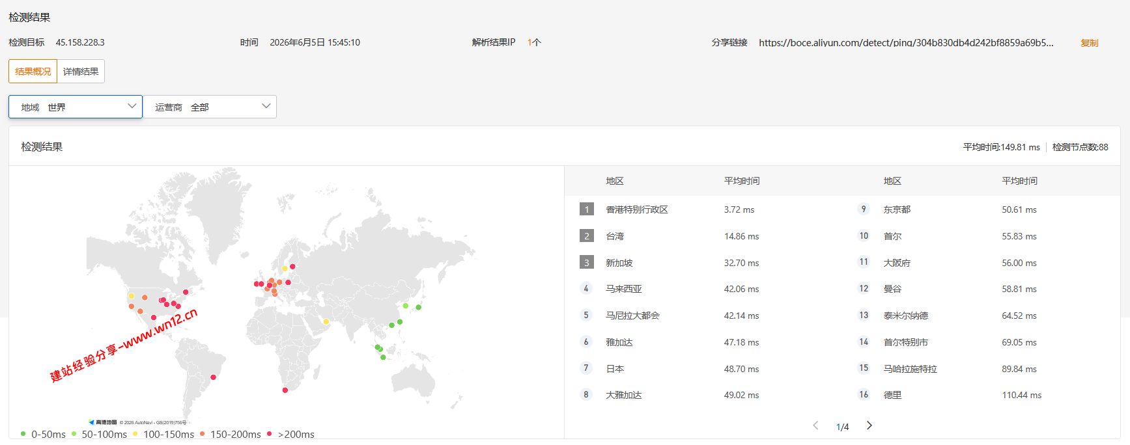Click the 马哈拉施特拉 region entry
Viewport: 1130px width, 445px height.
point(910,369)
